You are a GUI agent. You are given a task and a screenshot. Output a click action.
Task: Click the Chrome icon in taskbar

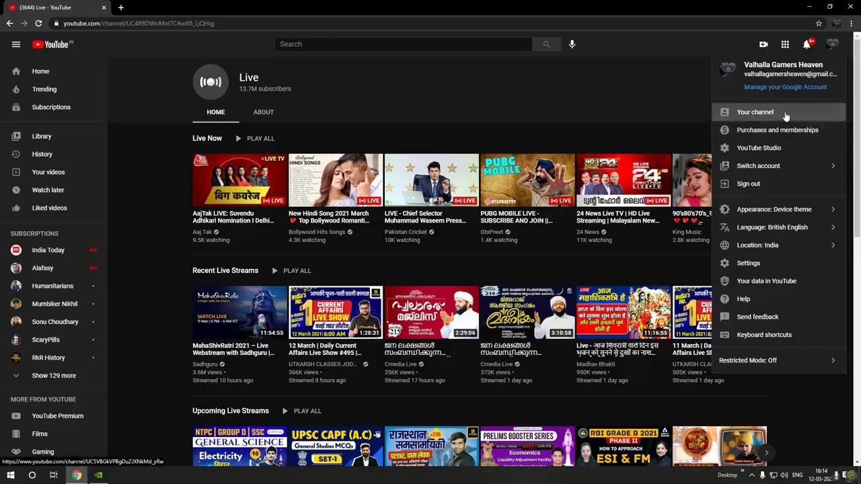coord(77,475)
